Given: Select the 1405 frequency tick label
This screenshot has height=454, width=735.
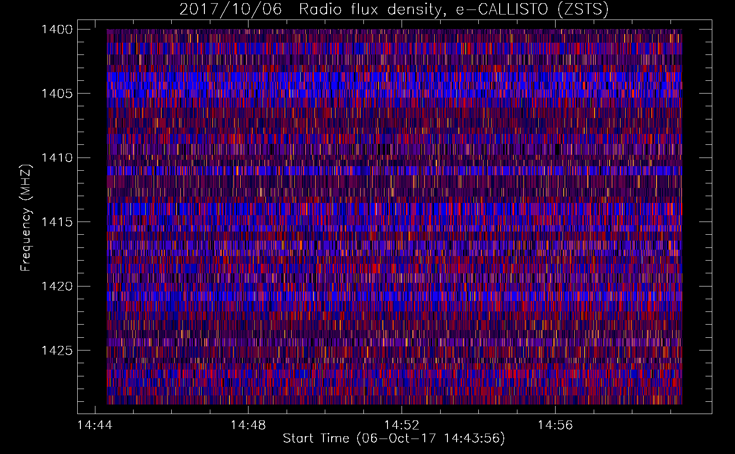Looking at the screenshot, I should coord(57,94).
